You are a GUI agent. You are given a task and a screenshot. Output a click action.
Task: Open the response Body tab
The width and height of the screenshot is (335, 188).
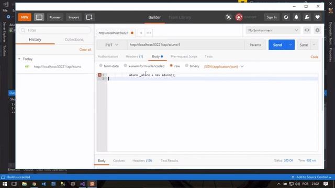coord(102,161)
